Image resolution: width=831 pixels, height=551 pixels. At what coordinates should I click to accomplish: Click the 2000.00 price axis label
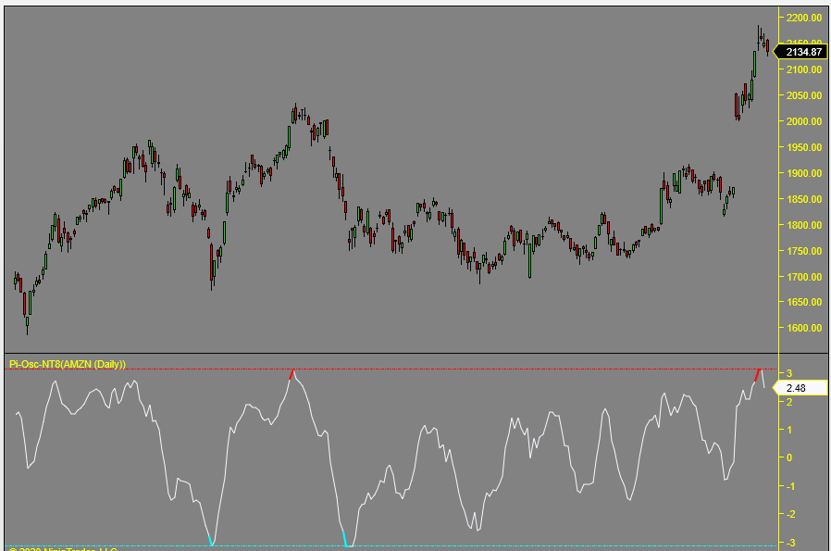[802, 121]
